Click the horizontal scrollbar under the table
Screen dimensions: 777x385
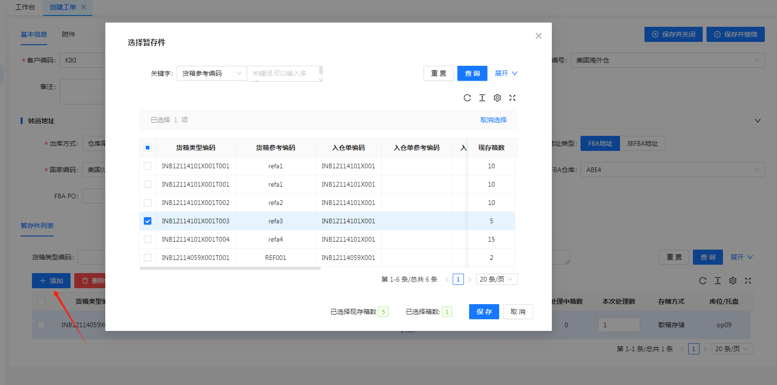click(x=230, y=268)
